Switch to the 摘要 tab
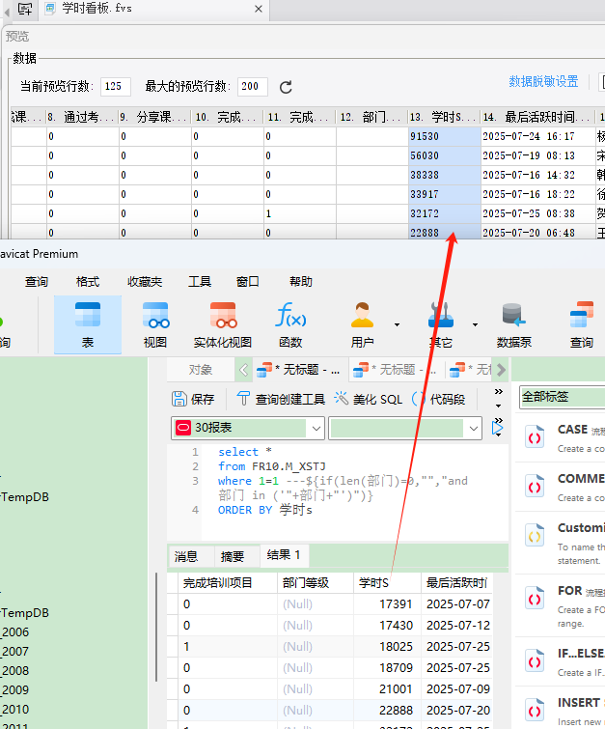The image size is (605, 729). [233, 556]
